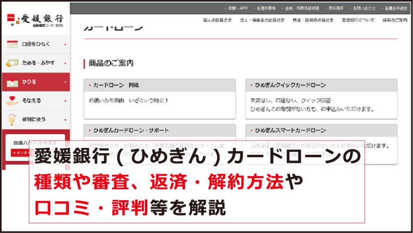The width and height of the screenshot is (413, 233).
Task: Go to 採用のご案内 page
Action: coord(395,20)
